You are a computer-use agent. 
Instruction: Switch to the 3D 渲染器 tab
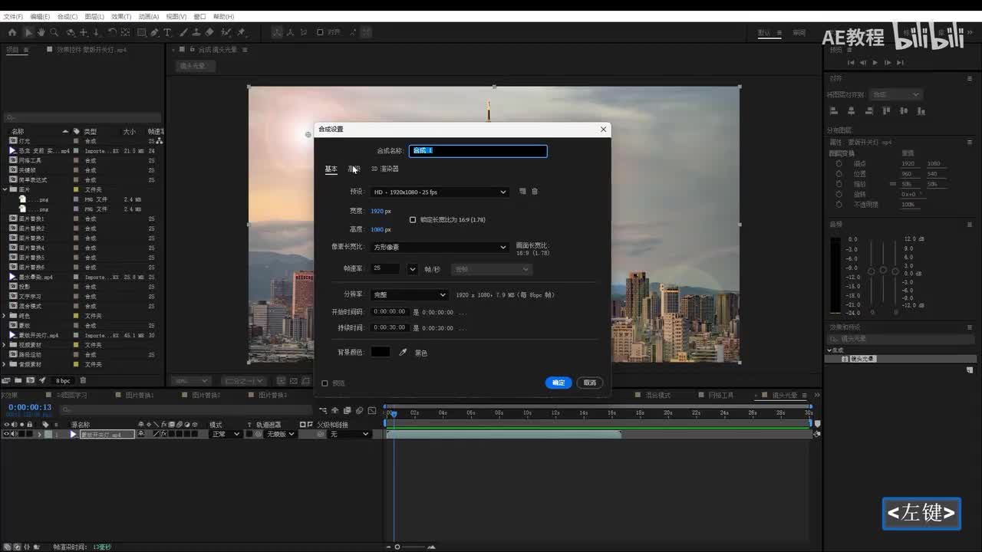385,169
